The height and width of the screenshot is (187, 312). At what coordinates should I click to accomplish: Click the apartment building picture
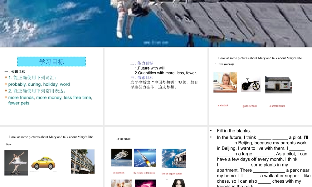83,161
